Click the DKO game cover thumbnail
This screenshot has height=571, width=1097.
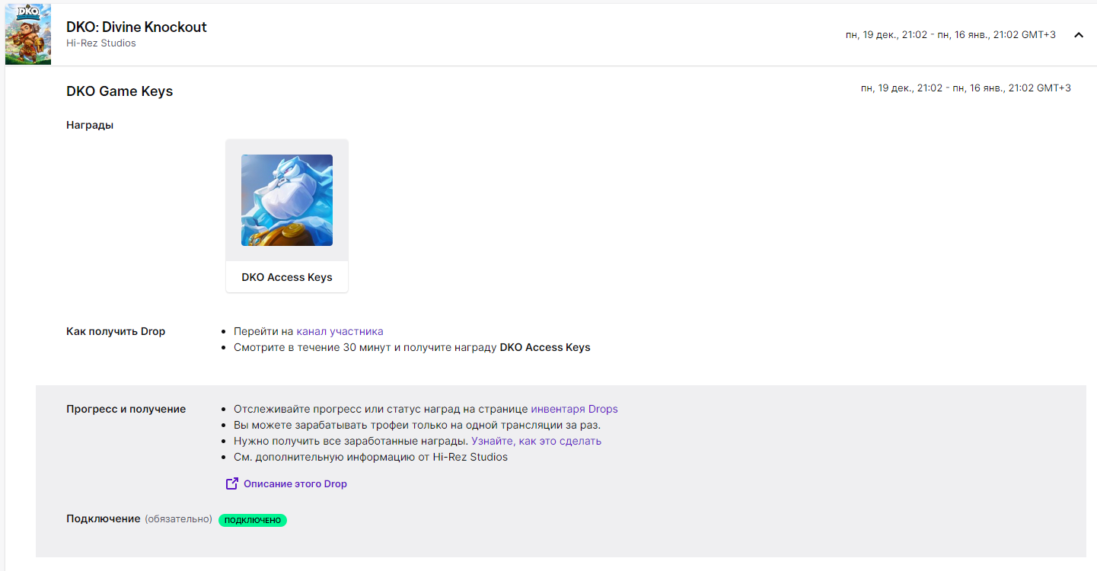click(x=28, y=34)
